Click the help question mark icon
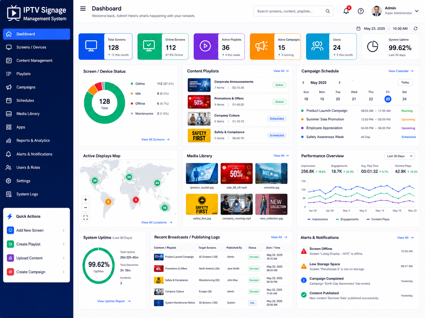The image size is (425, 318). click(x=361, y=11)
